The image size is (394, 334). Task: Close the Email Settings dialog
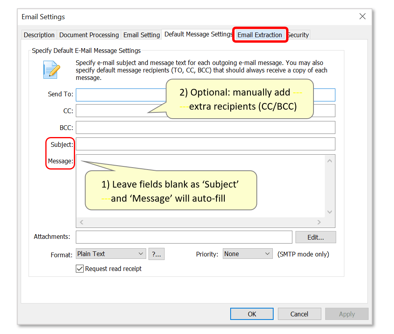[362, 16]
